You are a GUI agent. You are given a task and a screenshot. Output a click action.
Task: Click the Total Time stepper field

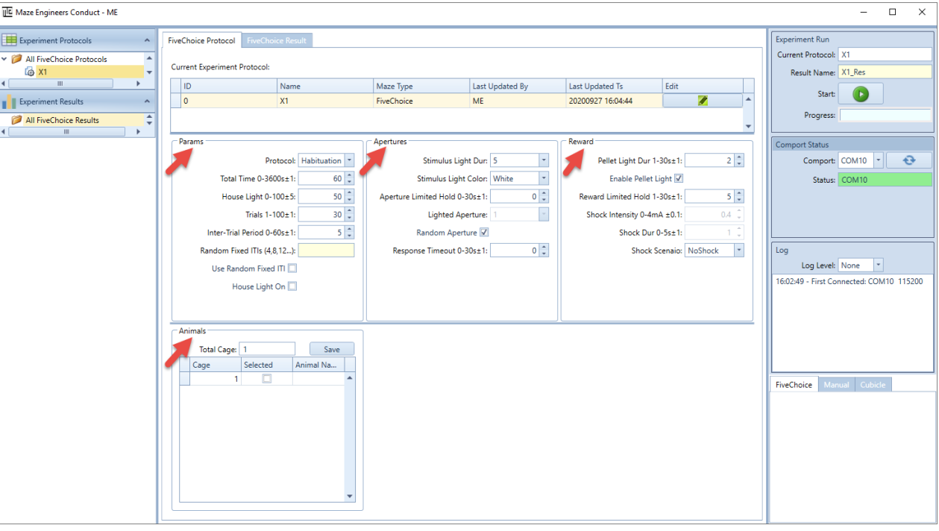click(326, 179)
